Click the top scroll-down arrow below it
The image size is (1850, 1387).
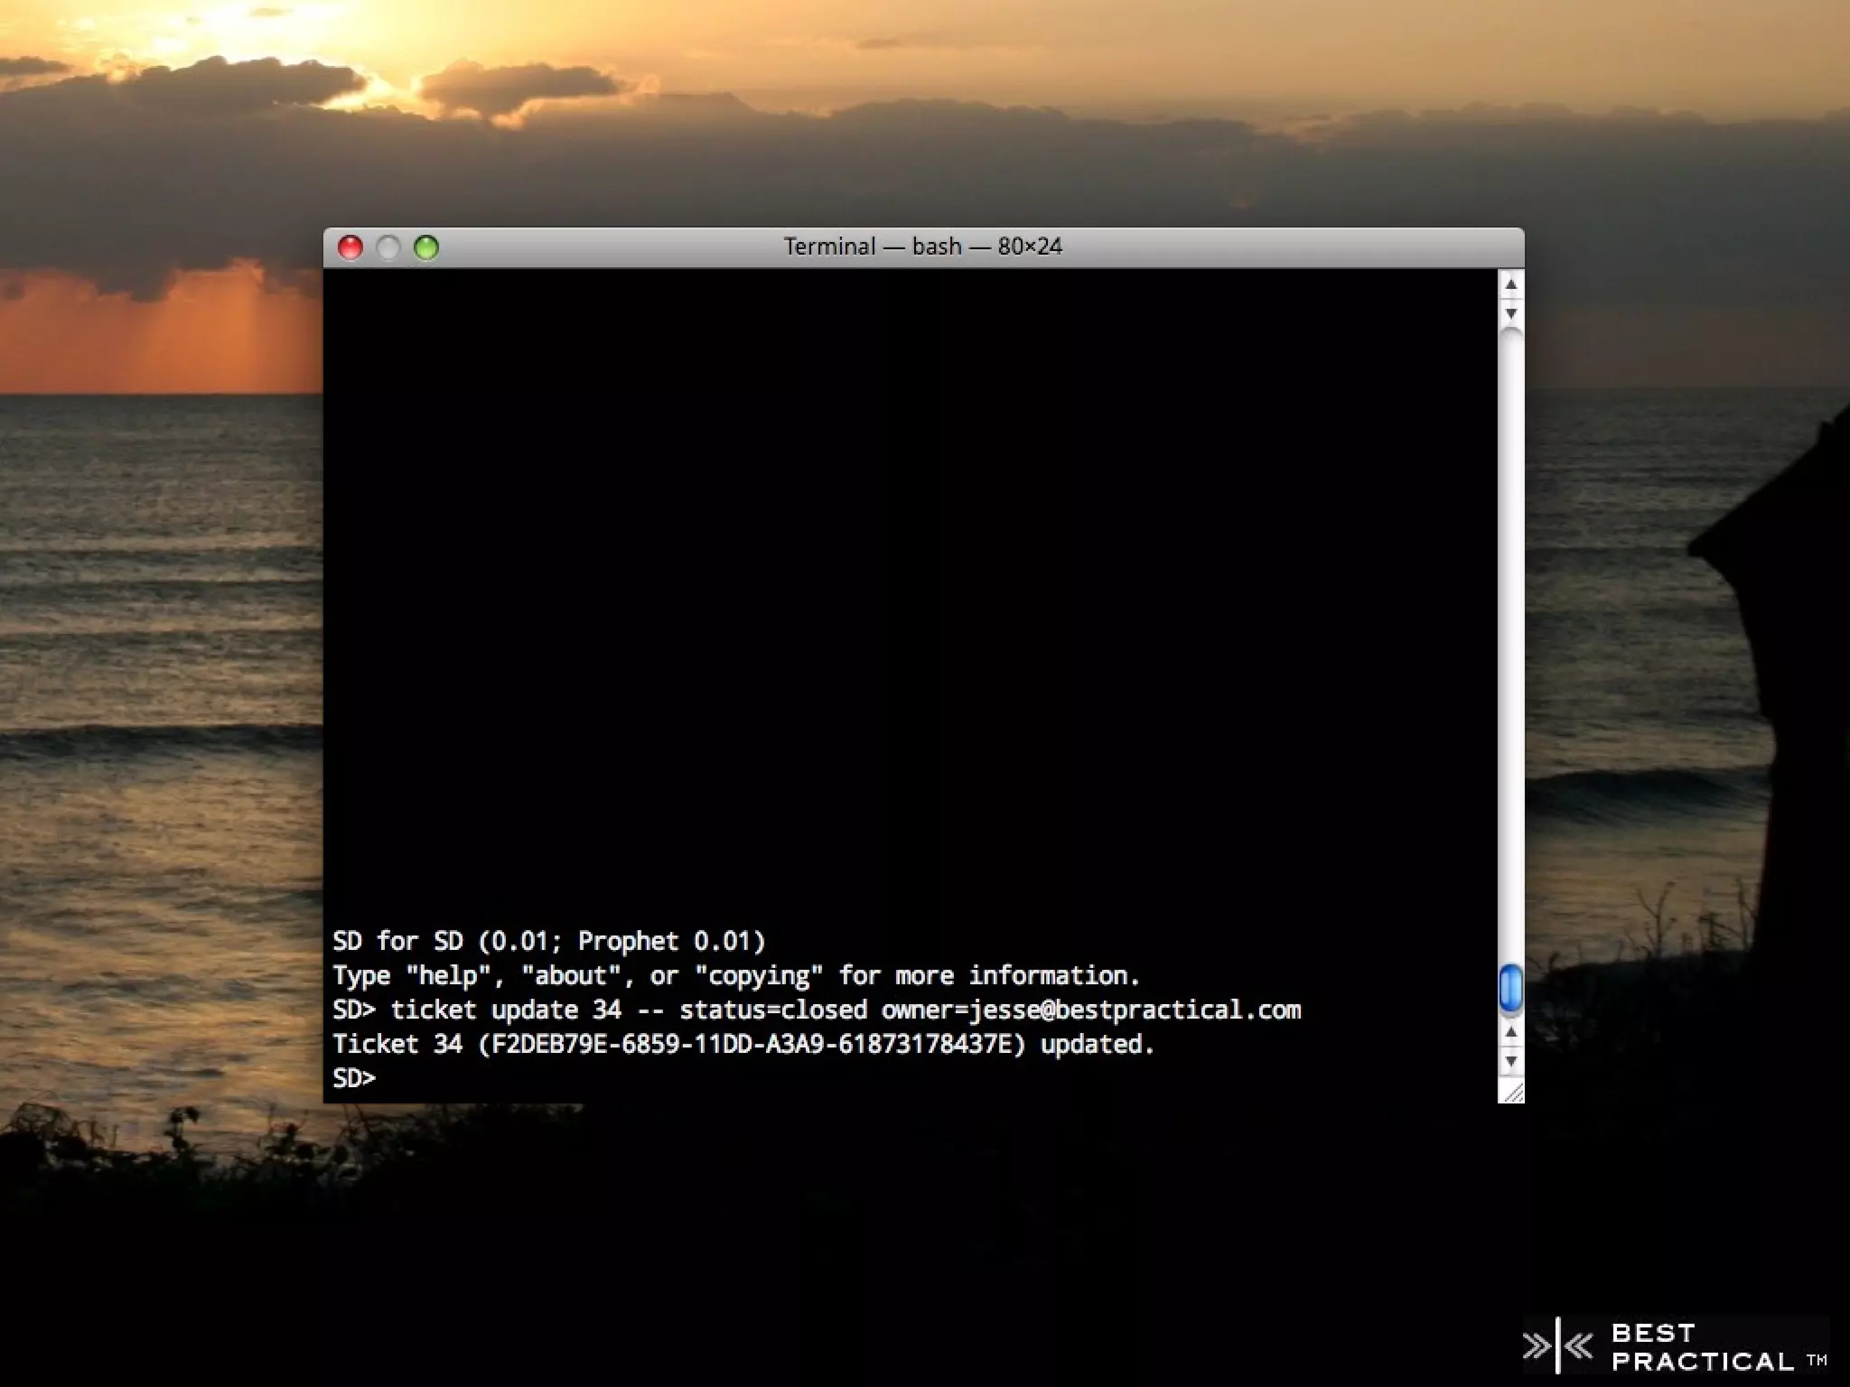pyautogui.click(x=1510, y=313)
